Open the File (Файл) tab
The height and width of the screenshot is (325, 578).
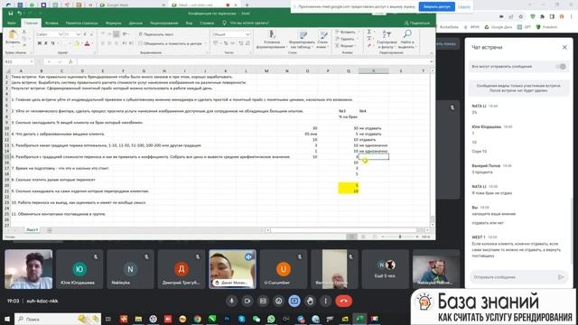coord(12,23)
